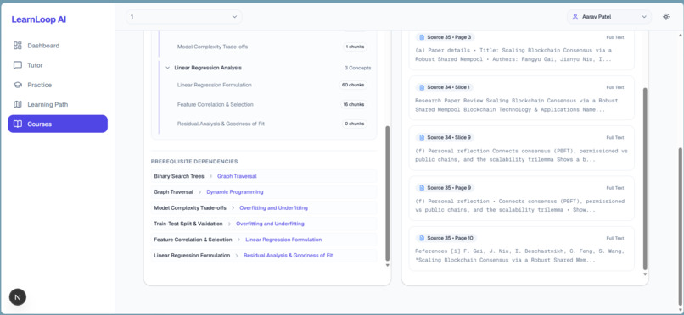Click Binary Search Trees prerequisite text
684x315 pixels.
179,176
